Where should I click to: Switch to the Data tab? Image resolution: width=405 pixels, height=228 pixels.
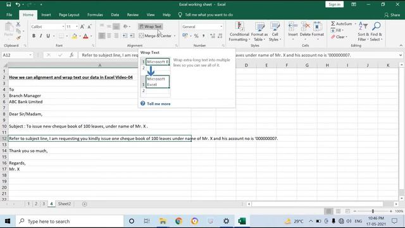click(115, 15)
